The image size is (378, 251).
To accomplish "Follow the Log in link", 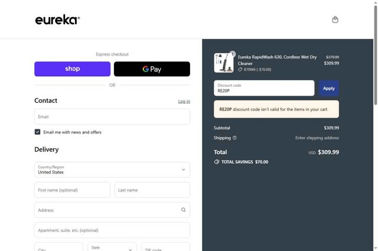I will 184,101.
